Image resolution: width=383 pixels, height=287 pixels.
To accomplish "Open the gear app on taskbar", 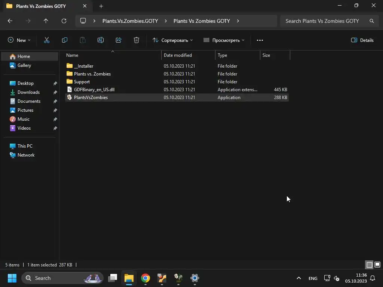I will (194, 278).
